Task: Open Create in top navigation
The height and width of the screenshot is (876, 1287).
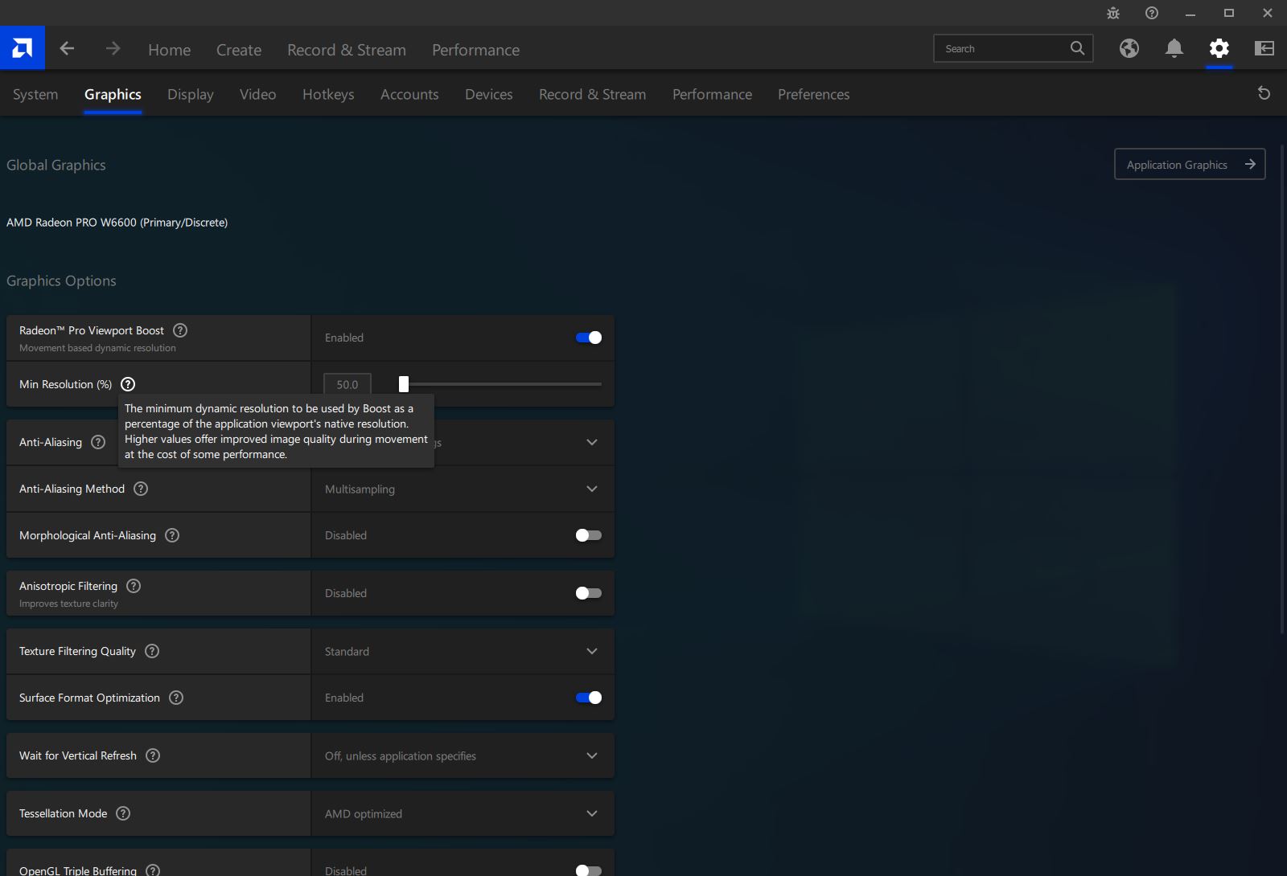Action: coord(239,50)
